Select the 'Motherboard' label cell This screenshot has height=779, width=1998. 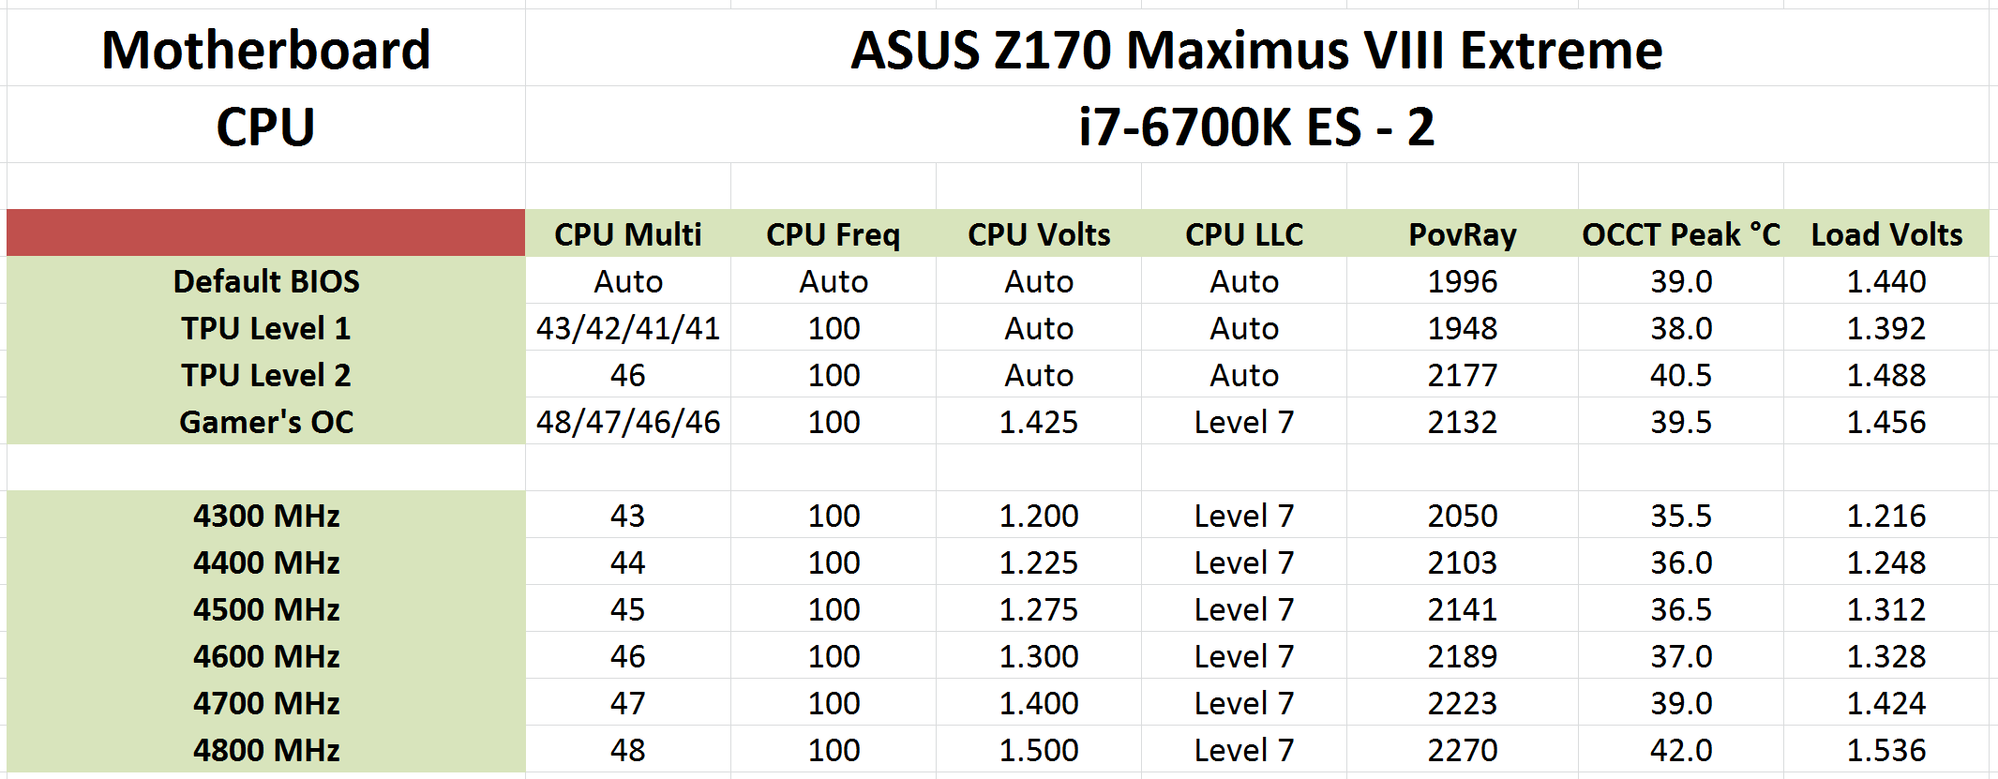(x=265, y=49)
